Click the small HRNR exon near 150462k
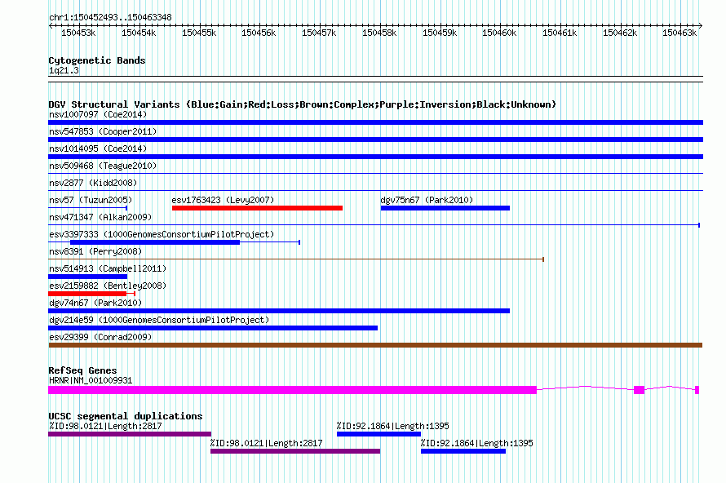Screen dimensions: 726x483 click(x=639, y=390)
